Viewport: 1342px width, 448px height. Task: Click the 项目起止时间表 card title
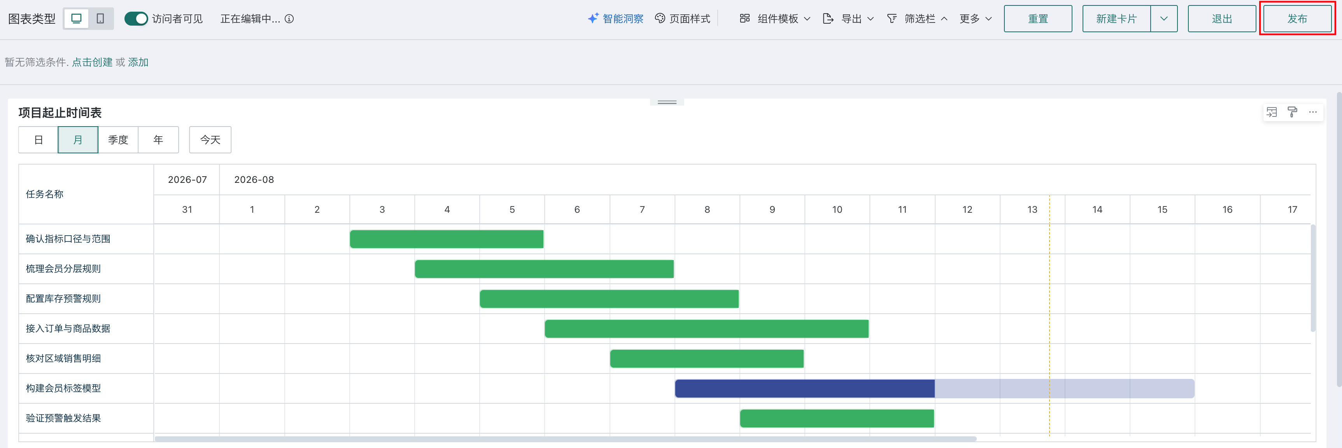[x=60, y=113]
